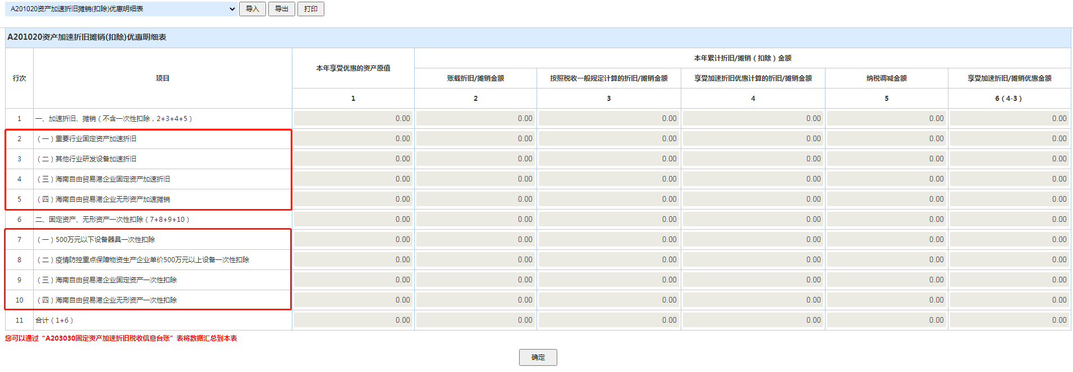Click row 3 其他行业研发设备加速折旧 column 2 field
Screen dimensions: 1073x372
pos(475,159)
